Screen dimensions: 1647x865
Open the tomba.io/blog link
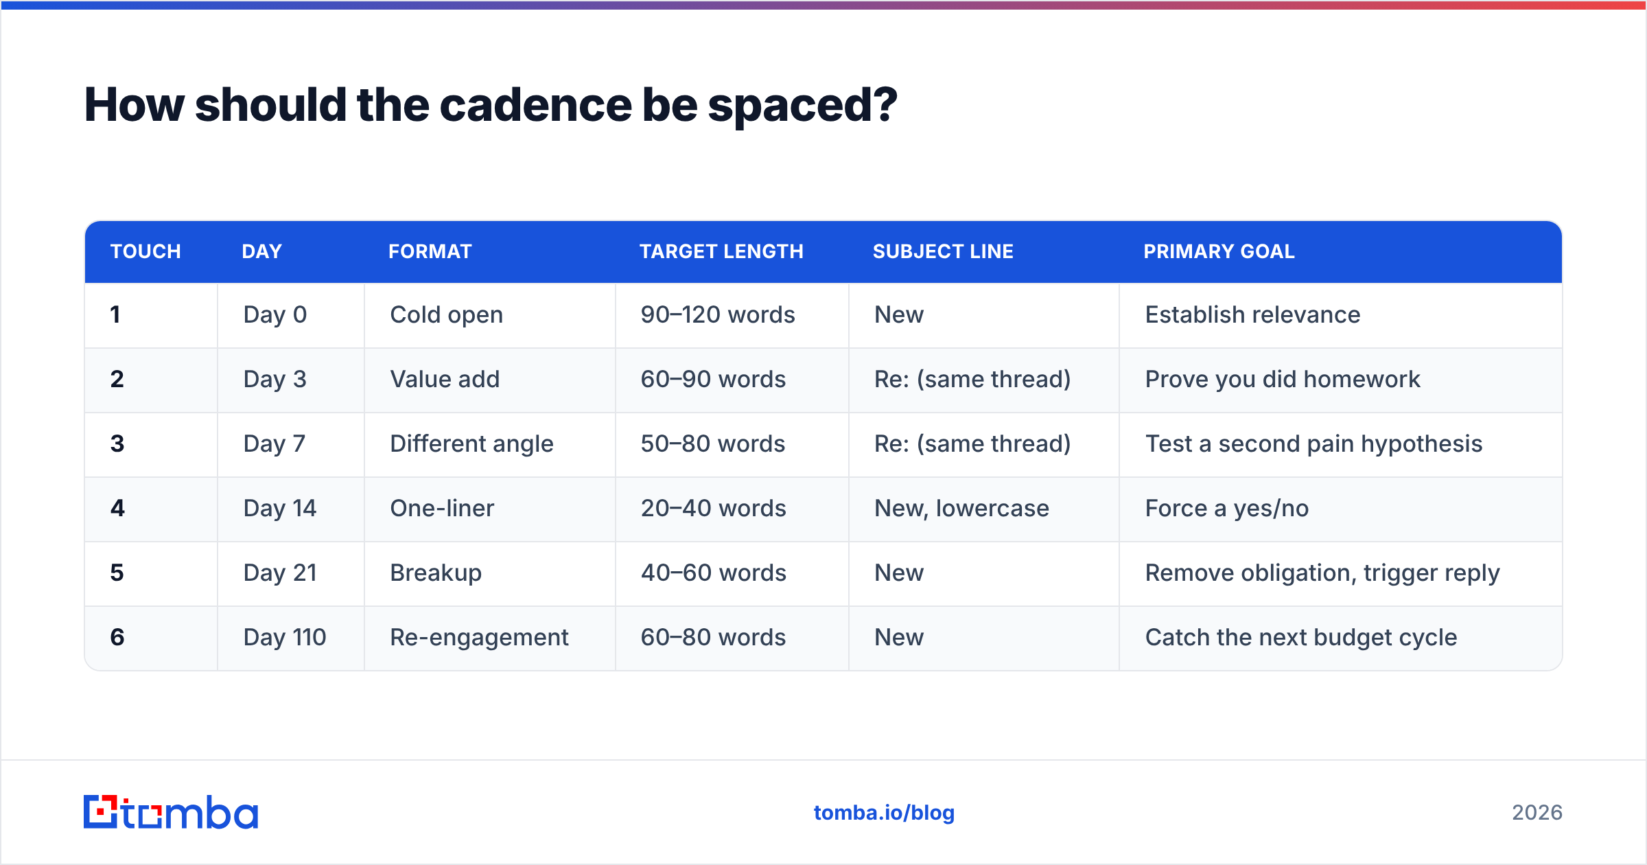click(x=884, y=813)
